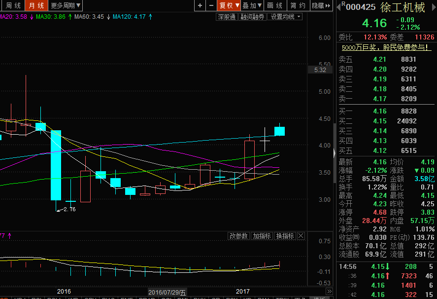Open the 画线 drawing tool

275,5
